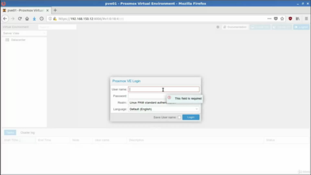This screenshot has width=311, height=175.
Task: Sort by the Description column header
Action: click(195, 140)
